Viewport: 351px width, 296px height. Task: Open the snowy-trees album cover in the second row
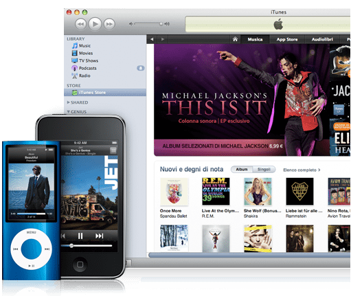tap(174, 238)
